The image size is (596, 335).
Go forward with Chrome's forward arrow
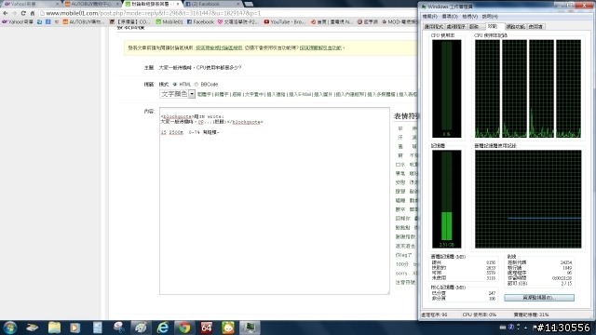[x=15, y=13]
